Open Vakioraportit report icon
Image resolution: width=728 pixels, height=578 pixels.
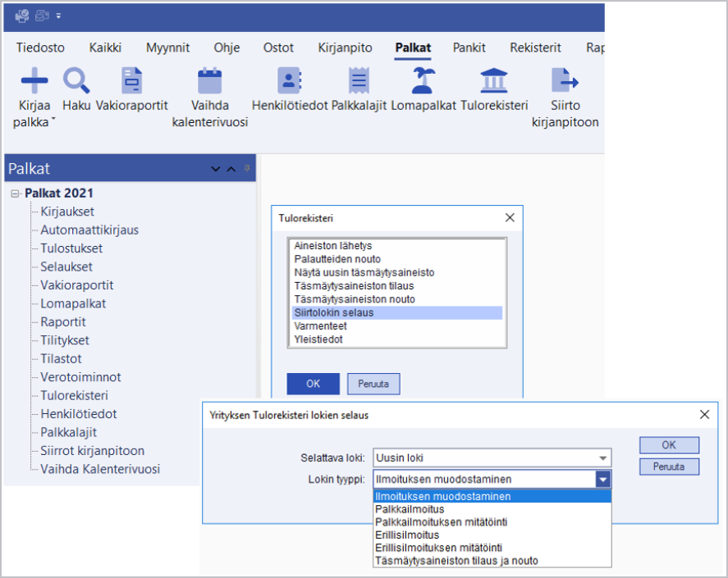131,80
